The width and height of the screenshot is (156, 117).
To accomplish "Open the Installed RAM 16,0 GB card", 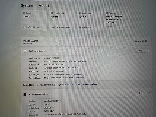I will 90,20.
